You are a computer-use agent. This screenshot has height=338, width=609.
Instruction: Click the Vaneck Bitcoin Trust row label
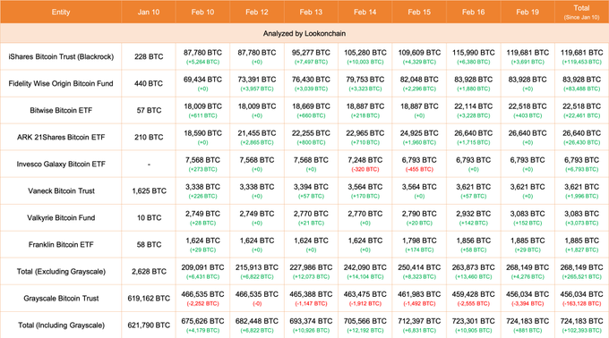coord(61,190)
